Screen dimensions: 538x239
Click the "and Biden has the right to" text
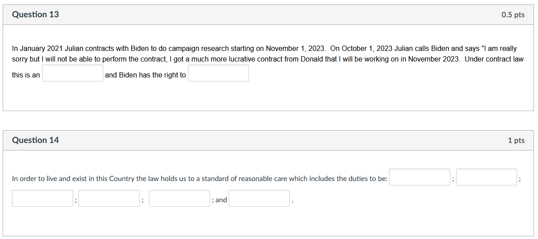point(145,75)
